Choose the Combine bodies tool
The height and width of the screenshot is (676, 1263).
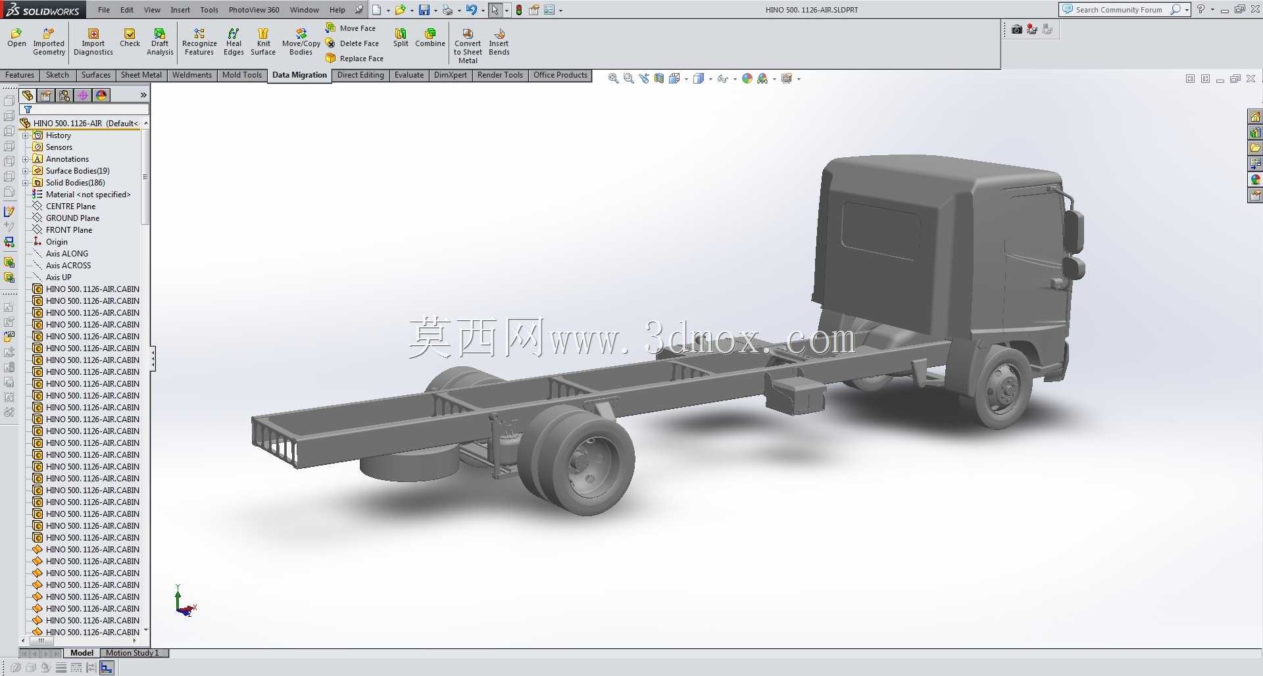coord(430,37)
